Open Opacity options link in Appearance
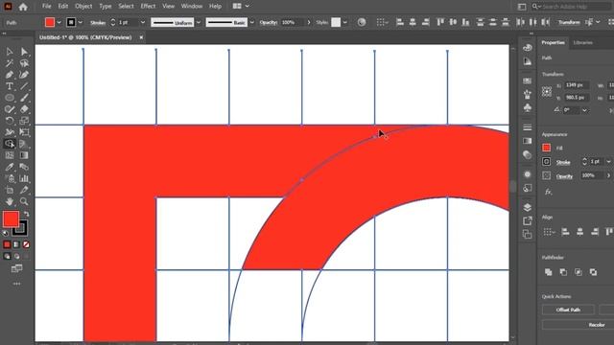Image resolution: width=614 pixels, height=345 pixels. coord(564,176)
